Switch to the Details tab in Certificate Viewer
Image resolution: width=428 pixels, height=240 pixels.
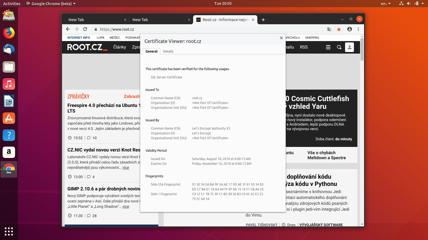(168, 51)
